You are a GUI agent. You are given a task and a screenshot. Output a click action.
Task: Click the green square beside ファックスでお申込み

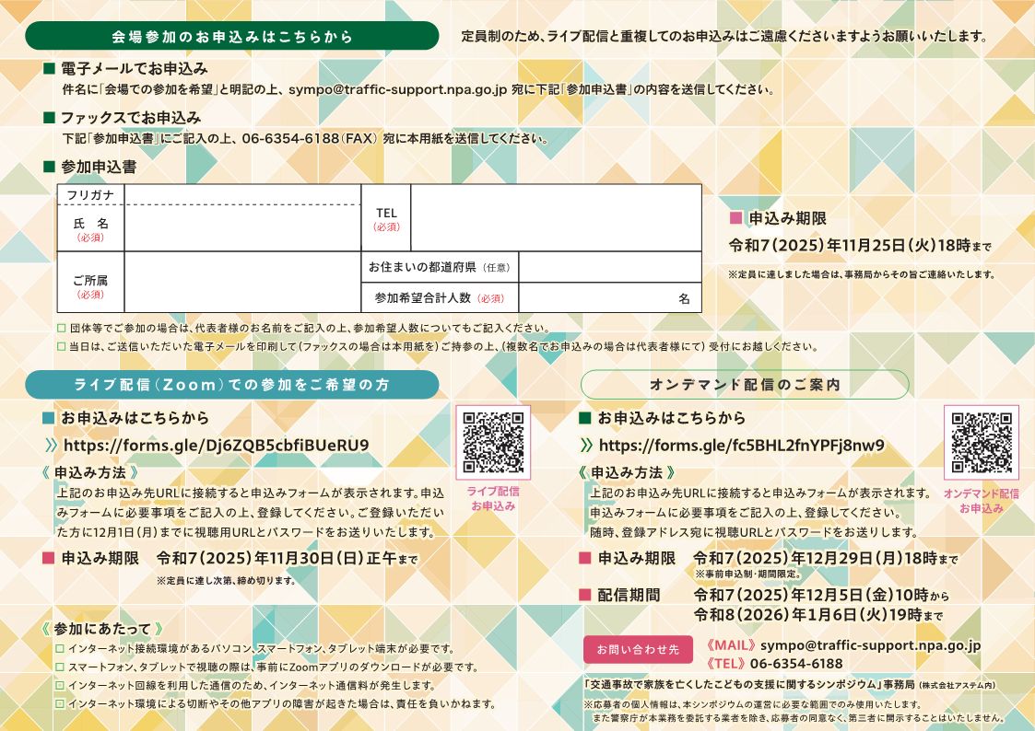click(50, 118)
